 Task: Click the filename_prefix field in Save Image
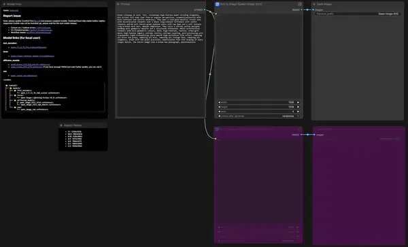click(358, 14)
